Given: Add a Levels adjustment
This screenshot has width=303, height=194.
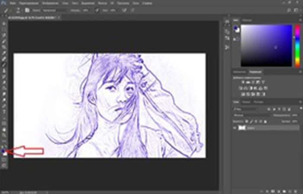Looking at the screenshot, I should [248, 82].
